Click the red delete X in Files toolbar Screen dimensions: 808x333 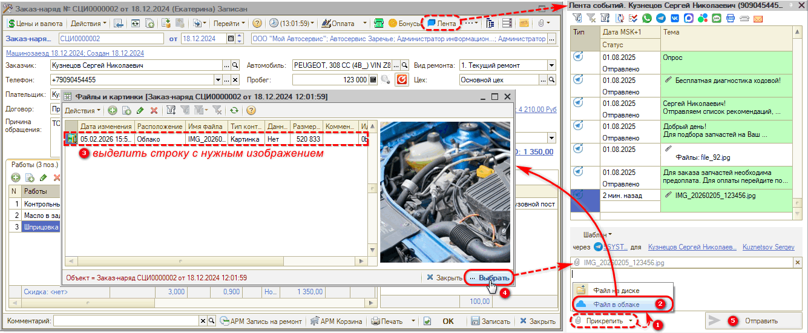[154, 111]
